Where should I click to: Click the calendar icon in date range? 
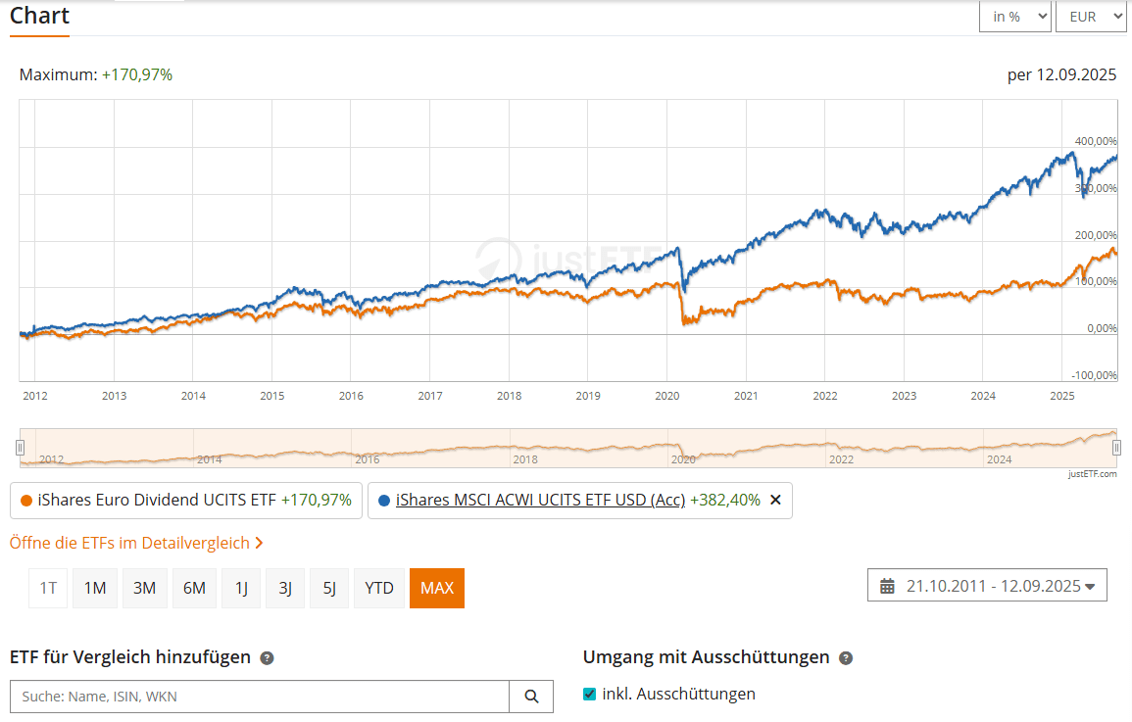[x=888, y=587]
